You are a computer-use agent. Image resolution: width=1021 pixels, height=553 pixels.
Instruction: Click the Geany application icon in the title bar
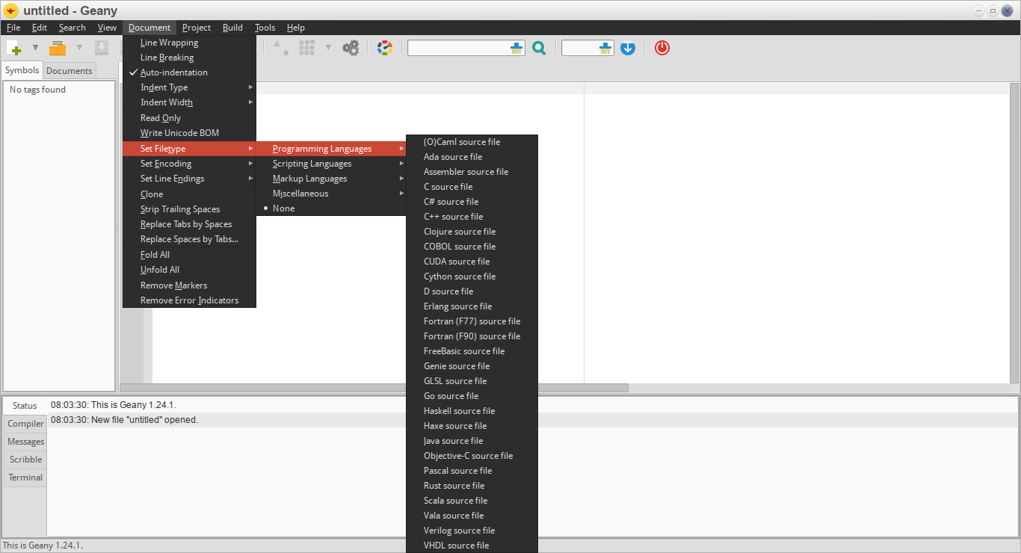[x=11, y=10]
